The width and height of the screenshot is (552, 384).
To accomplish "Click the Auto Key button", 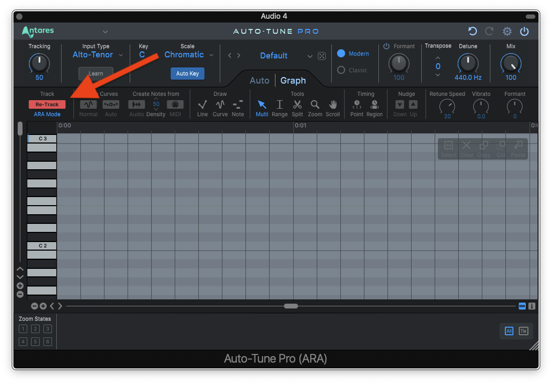I will coord(188,73).
